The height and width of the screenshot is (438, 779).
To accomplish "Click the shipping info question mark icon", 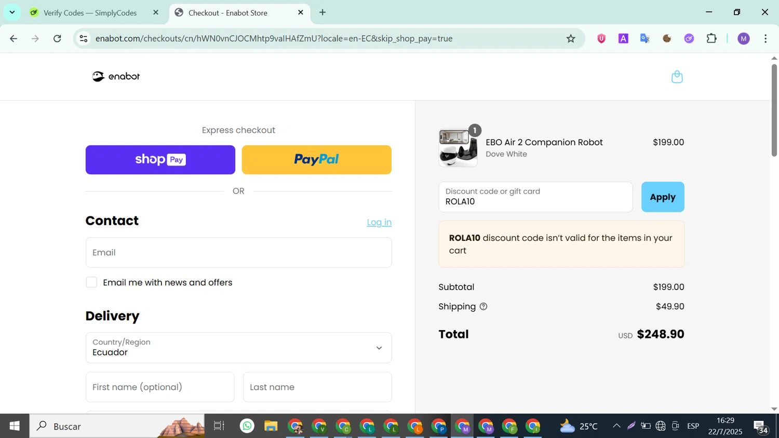I will click(x=483, y=307).
